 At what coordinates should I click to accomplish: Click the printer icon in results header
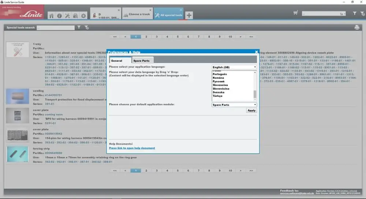pos(357,27)
